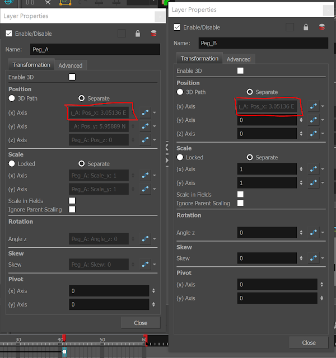
Task: Open Advanced tab in Peg_B panel
Action: 239,59
